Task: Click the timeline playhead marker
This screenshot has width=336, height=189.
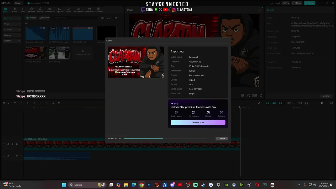Action: (240, 107)
